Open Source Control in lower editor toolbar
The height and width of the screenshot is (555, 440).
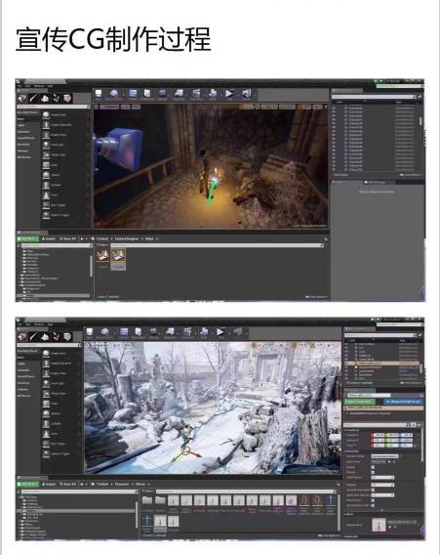[x=105, y=333]
